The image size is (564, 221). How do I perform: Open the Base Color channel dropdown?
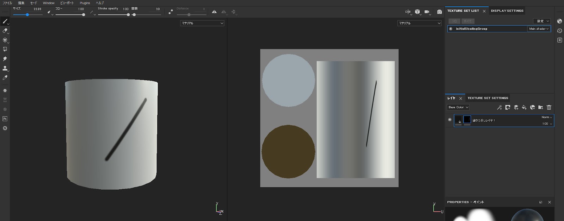(458, 107)
